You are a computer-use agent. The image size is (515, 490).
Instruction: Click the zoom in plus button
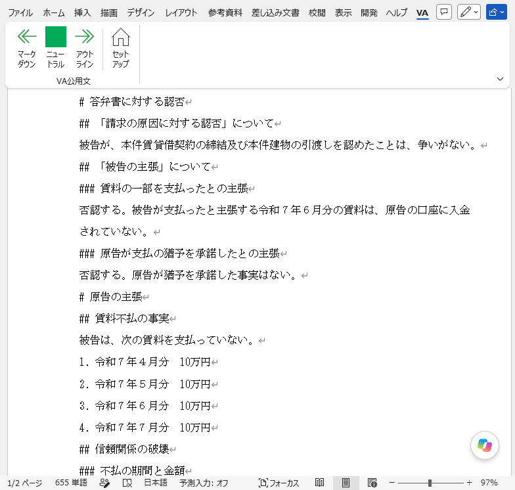click(469, 483)
